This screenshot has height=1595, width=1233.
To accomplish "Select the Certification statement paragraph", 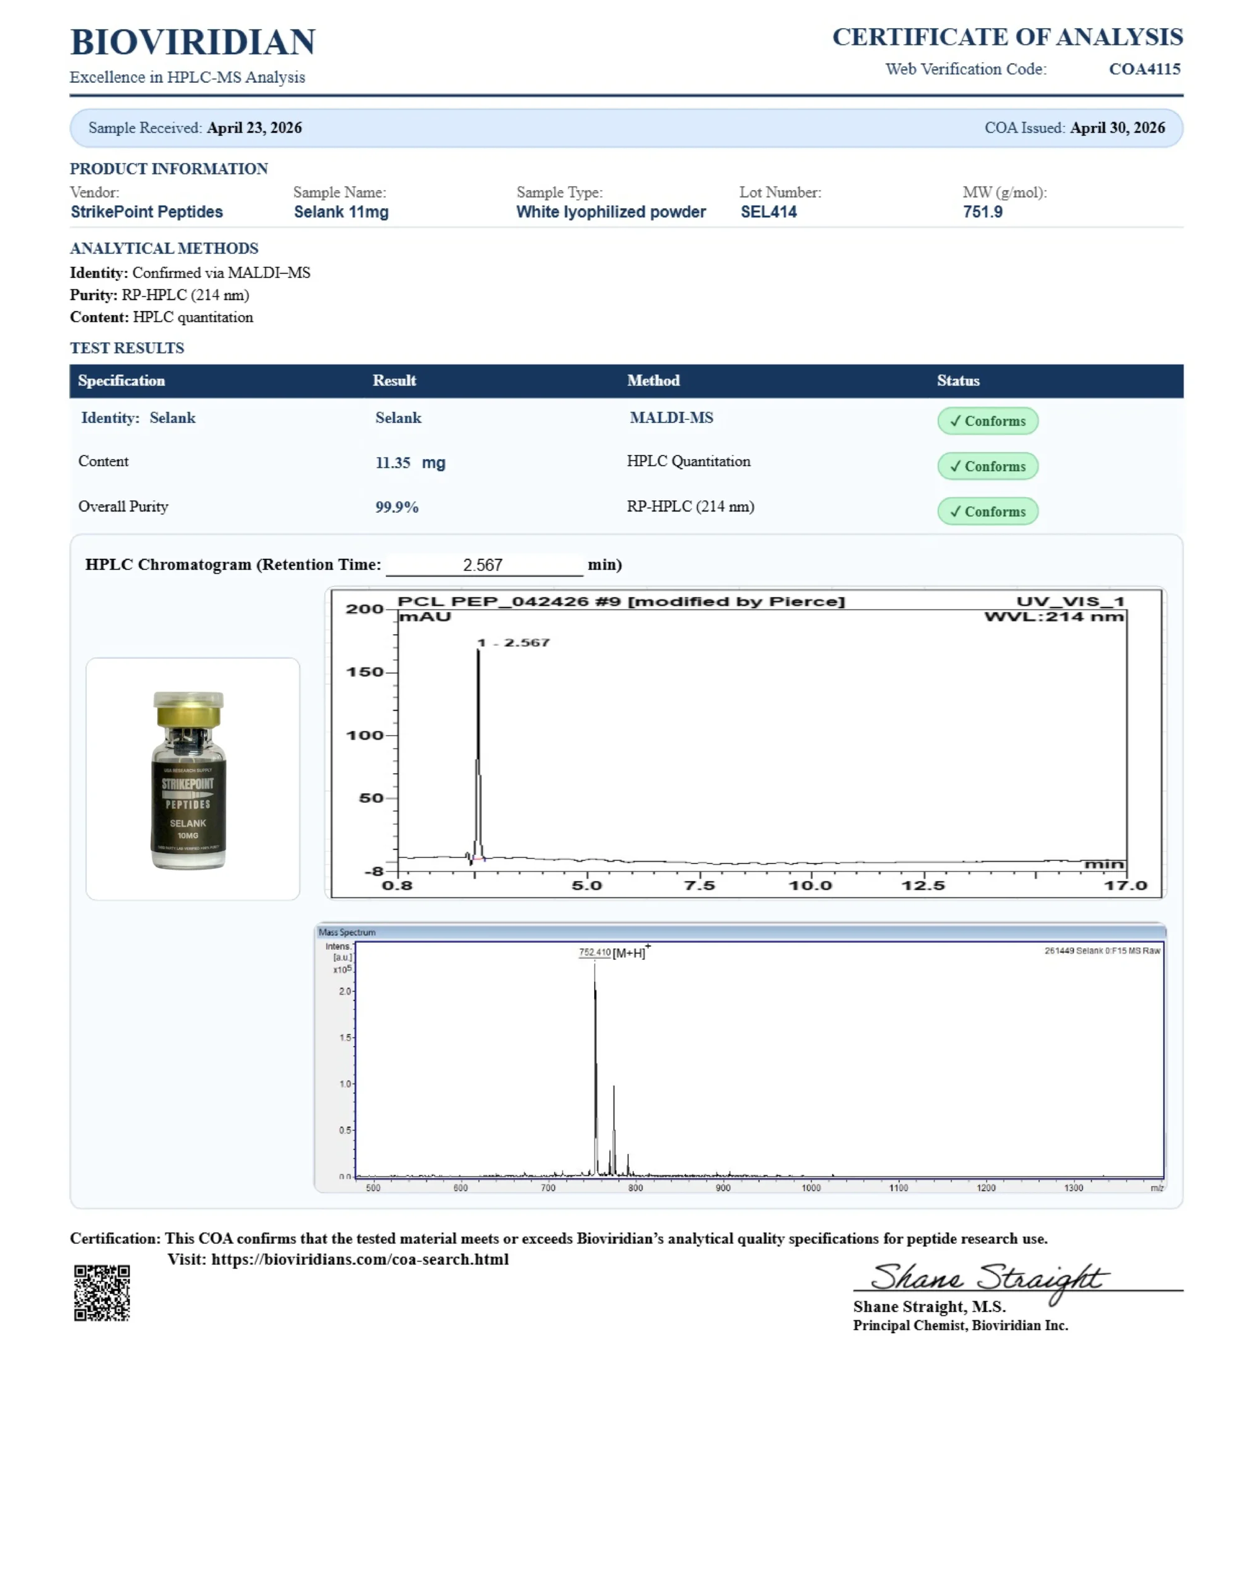I will click(559, 1239).
